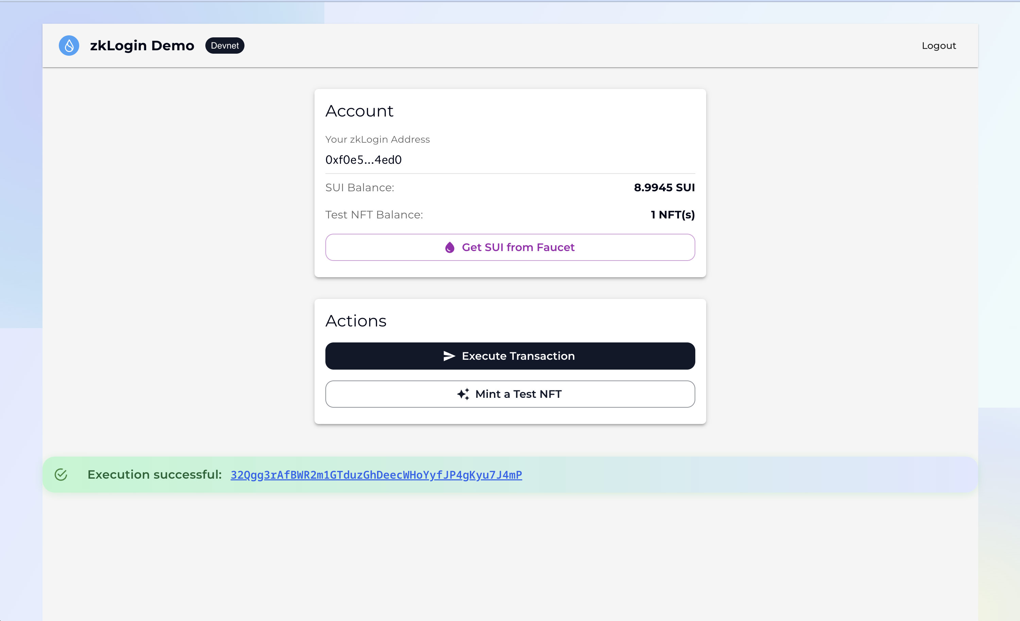Click the 1 NFT(s) balance value
1020x621 pixels.
point(673,215)
